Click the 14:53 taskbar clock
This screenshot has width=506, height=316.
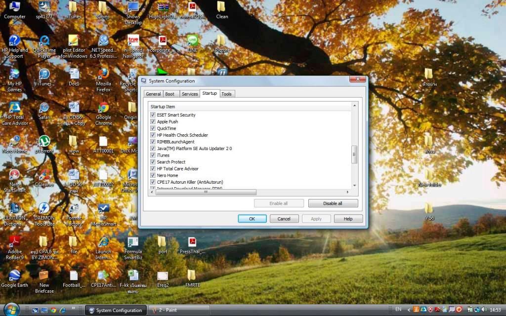click(x=495, y=310)
